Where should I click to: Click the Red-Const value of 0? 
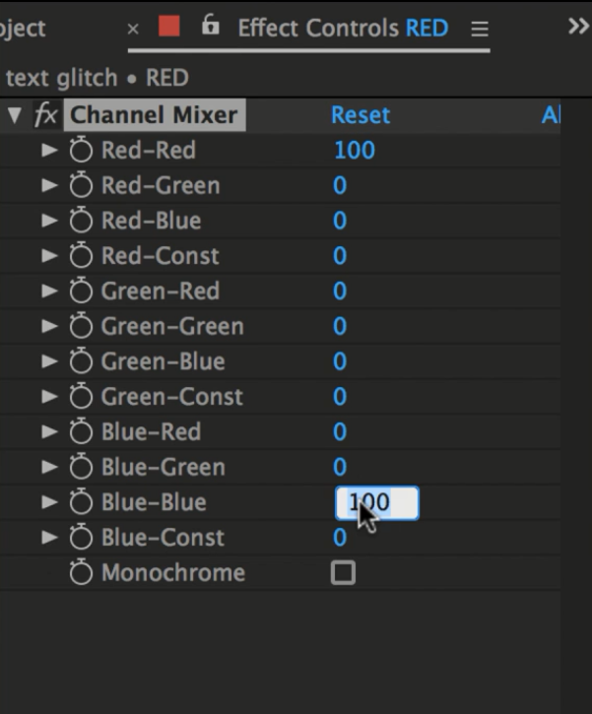(x=340, y=255)
